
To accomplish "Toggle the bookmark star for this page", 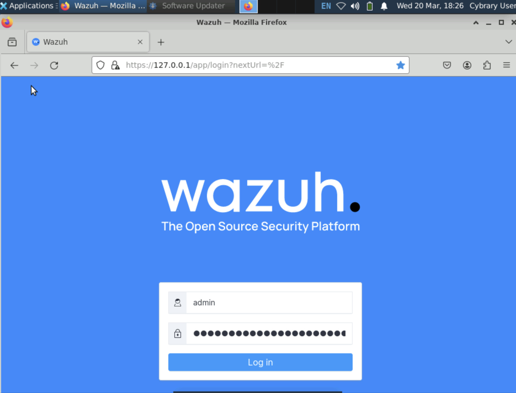I will (x=400, y=65).
